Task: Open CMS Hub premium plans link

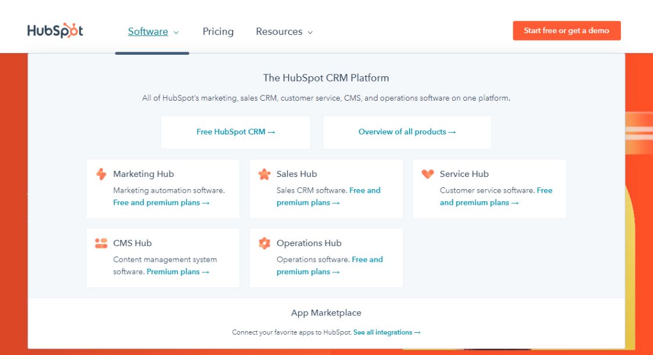Action: (178, 272)
